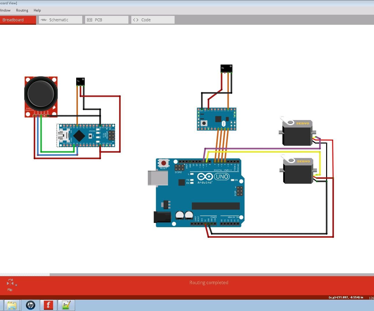
Task: Switch to the Code tab
Action: [x=146, y=20]
